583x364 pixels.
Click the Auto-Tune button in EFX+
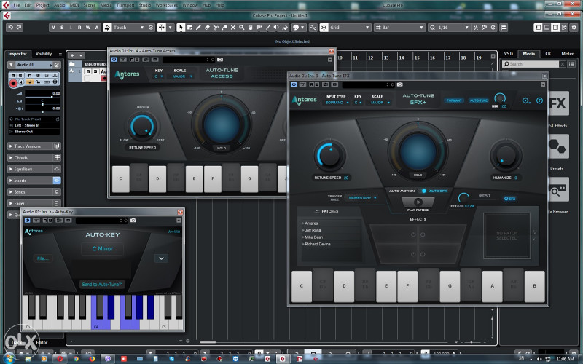[479, 100]
